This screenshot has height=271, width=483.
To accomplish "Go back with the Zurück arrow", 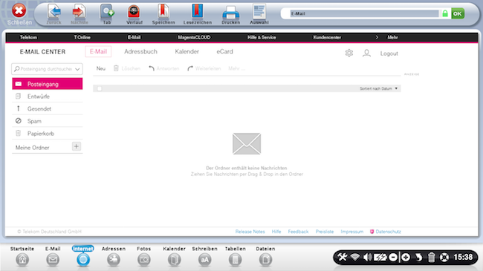I will coord(54,12).
